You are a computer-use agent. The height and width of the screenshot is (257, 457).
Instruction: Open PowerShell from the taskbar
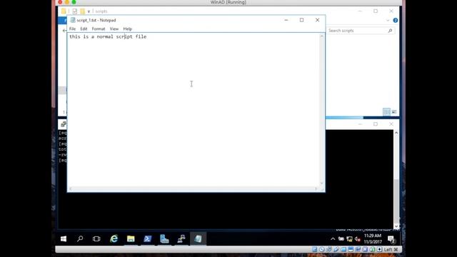(x=148, y=239)
